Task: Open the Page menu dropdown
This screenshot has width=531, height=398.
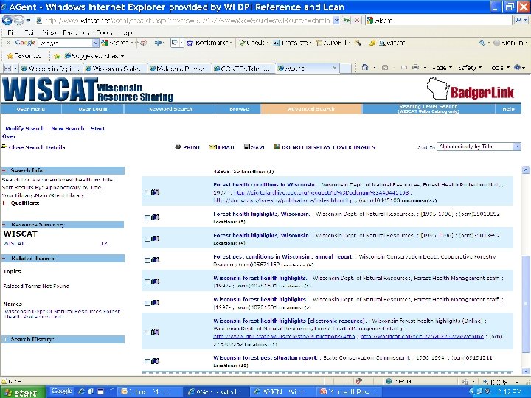Action: tap(442, 68)
